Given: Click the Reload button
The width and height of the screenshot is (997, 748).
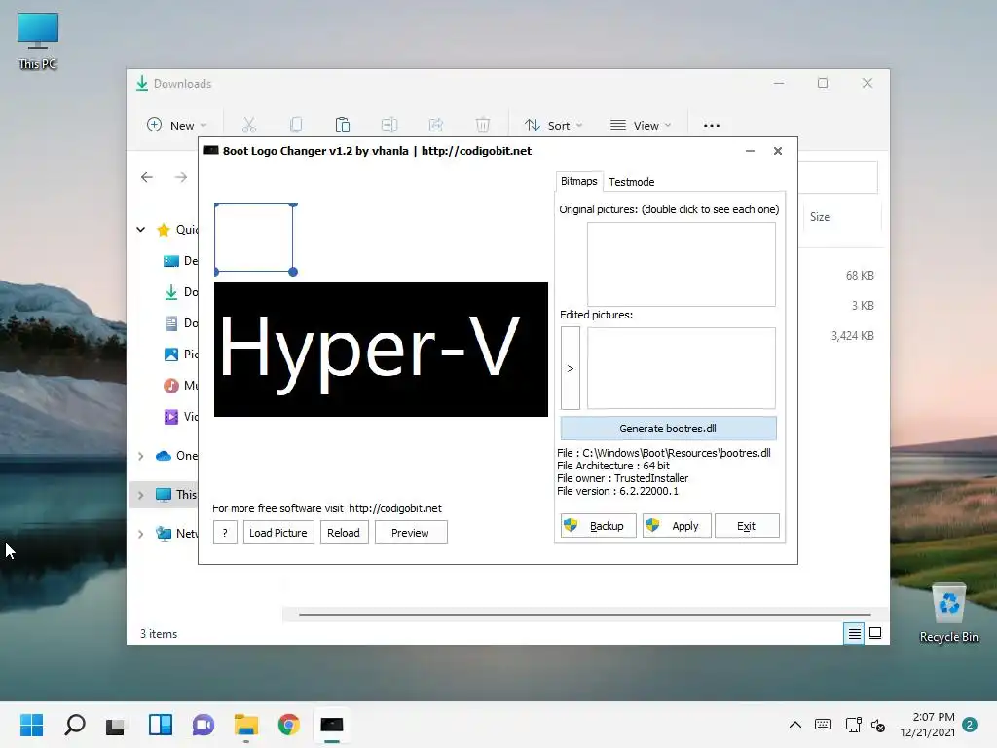Looking at the screenshot, I should coord(344,533).
